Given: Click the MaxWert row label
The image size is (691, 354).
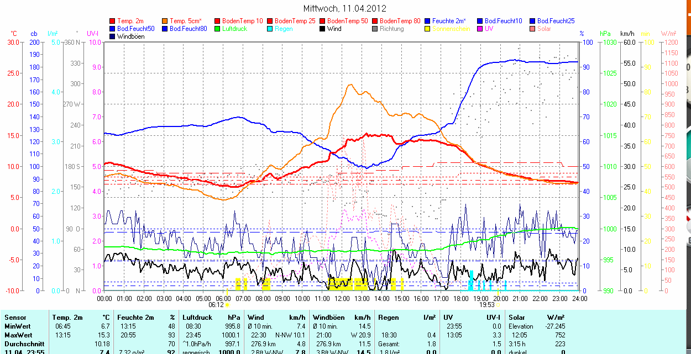Looking at the screenshot, I should click(x=18, y=335).
